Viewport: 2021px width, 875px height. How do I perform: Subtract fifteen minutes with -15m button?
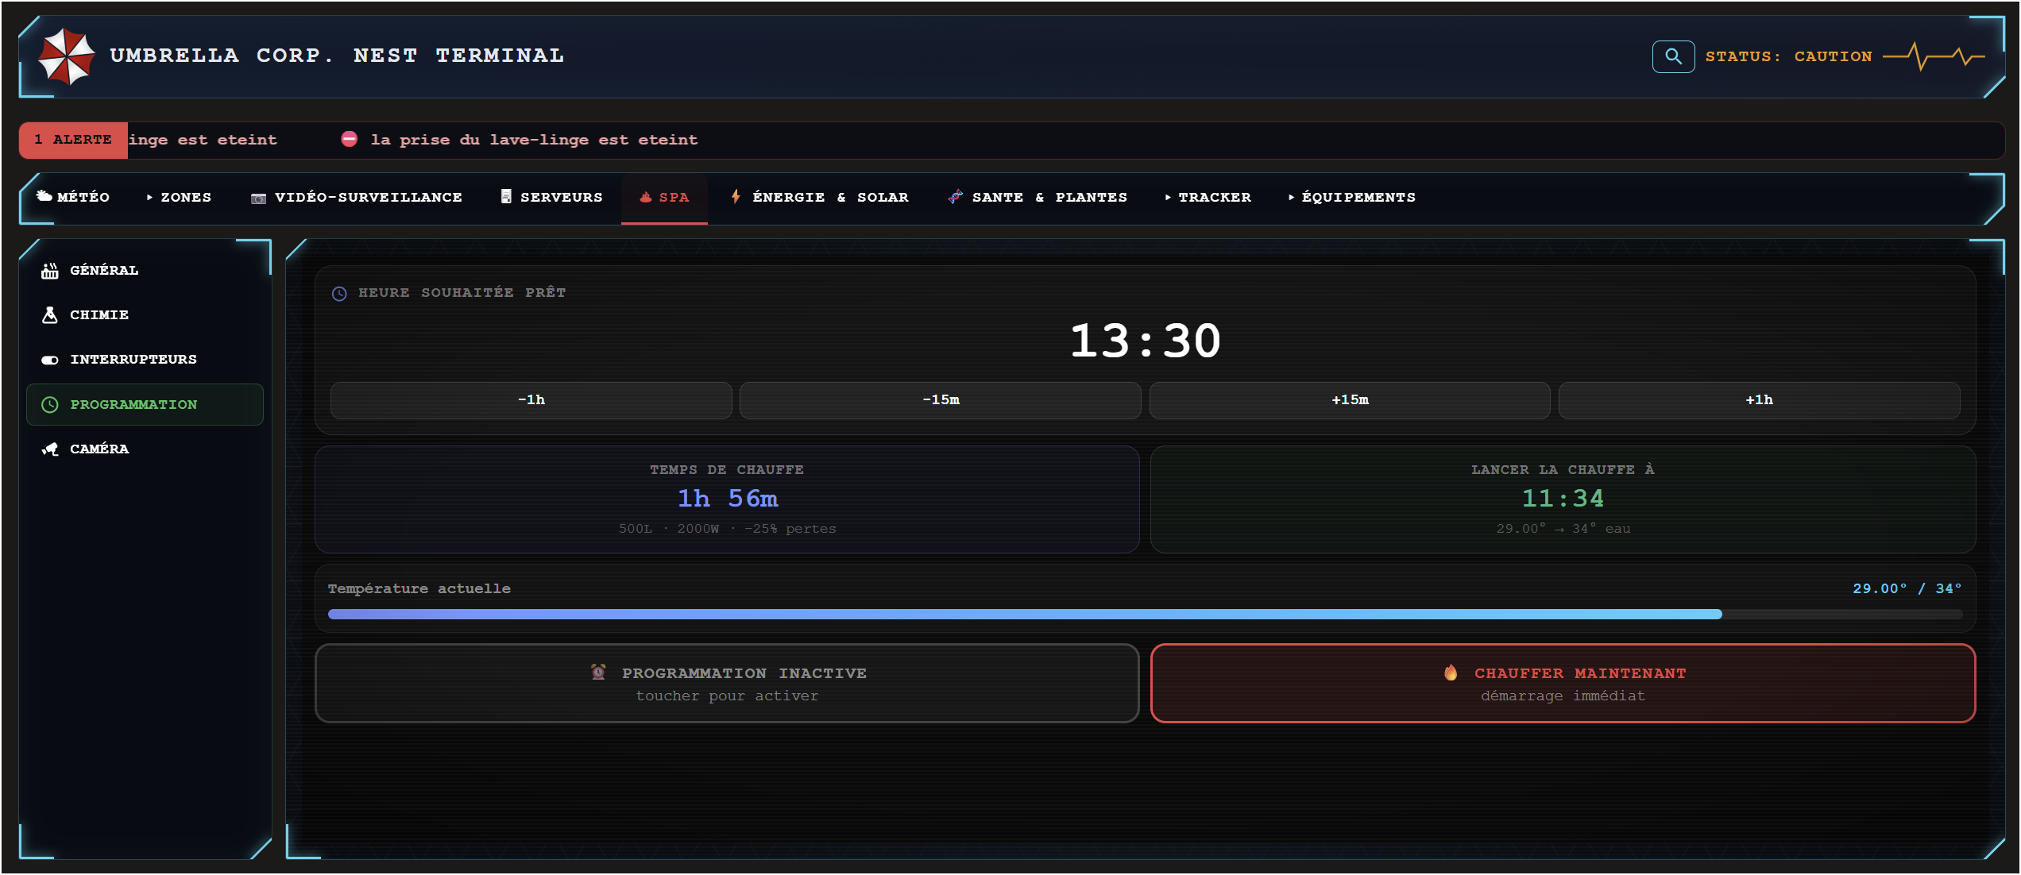941,400
